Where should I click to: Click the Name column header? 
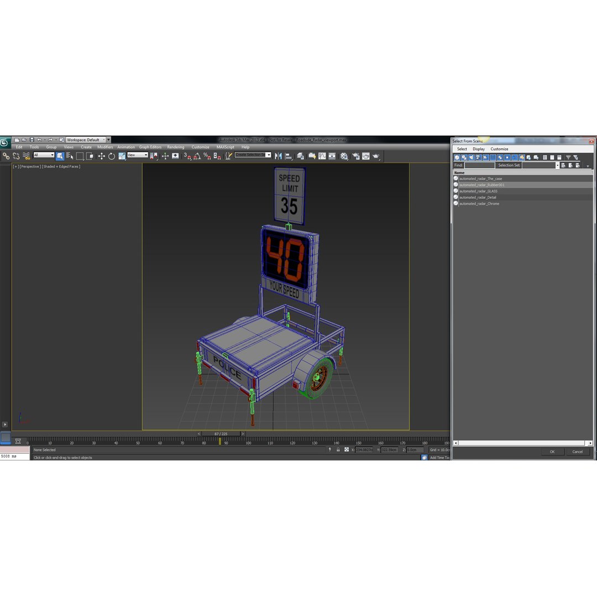click(x=523, y=172)
